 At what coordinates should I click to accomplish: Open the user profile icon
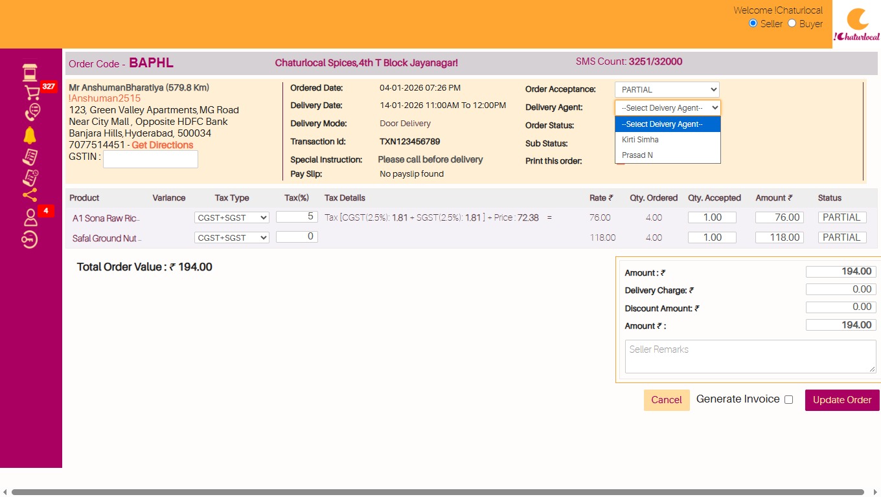click(30, 218)
